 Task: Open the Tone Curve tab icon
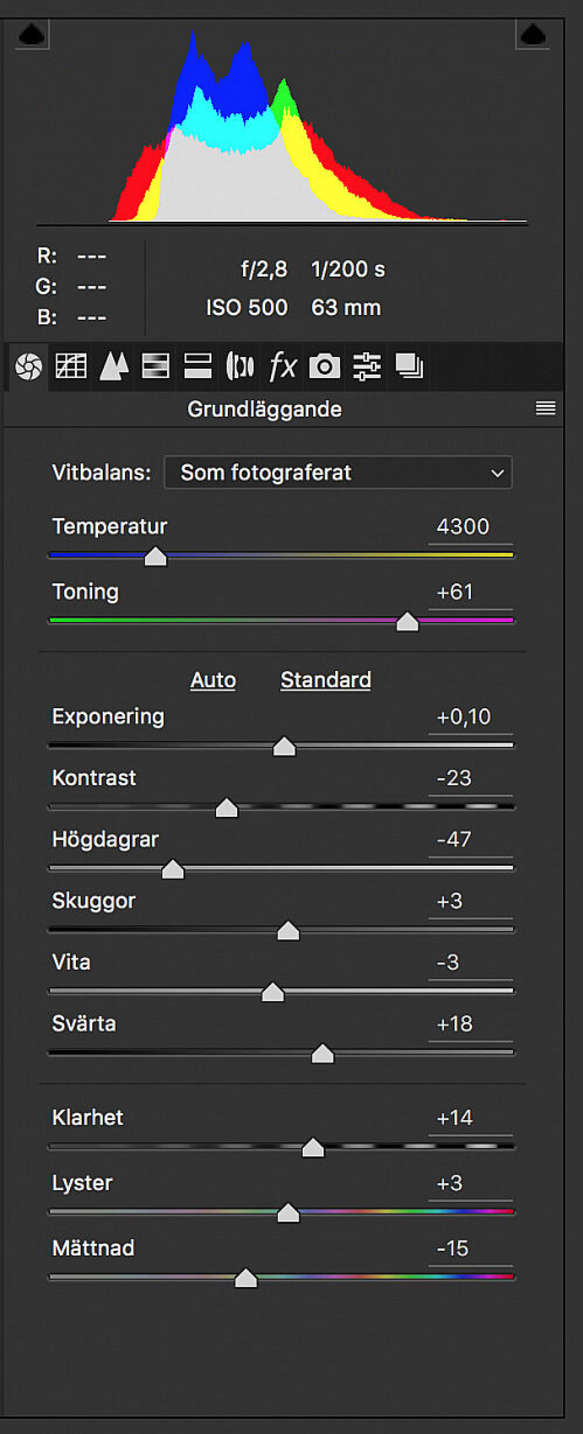pos(70,367)
